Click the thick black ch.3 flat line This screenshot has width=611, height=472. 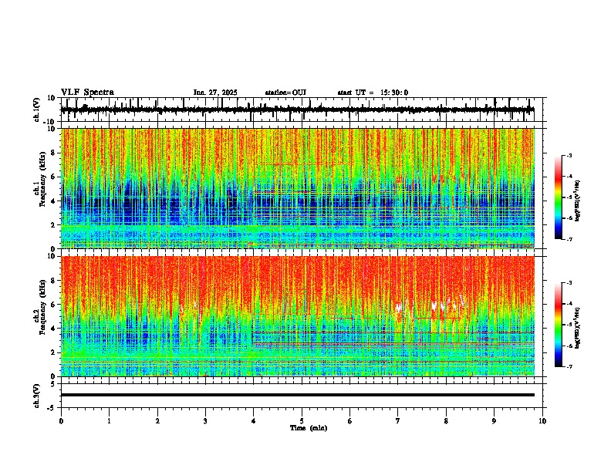coord(298,395)
